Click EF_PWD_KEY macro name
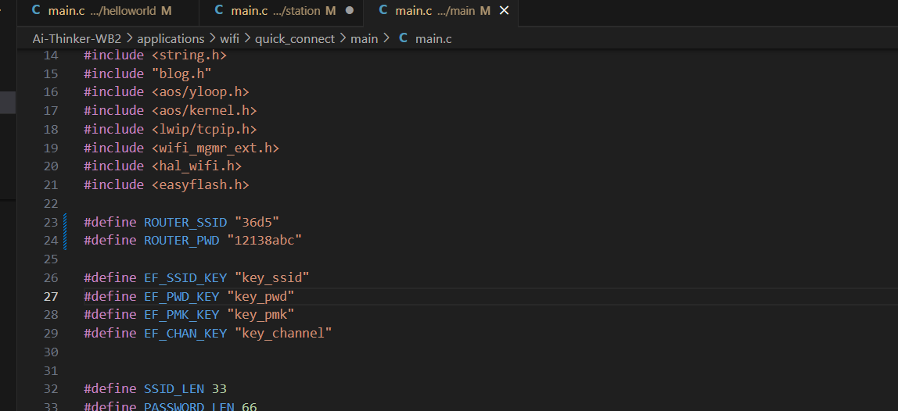Screen dimensions: 898x411 (181, 296)
